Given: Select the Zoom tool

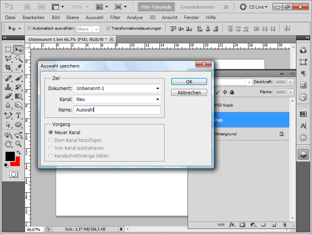Looking at the screenshot, I should coord(18,144).
